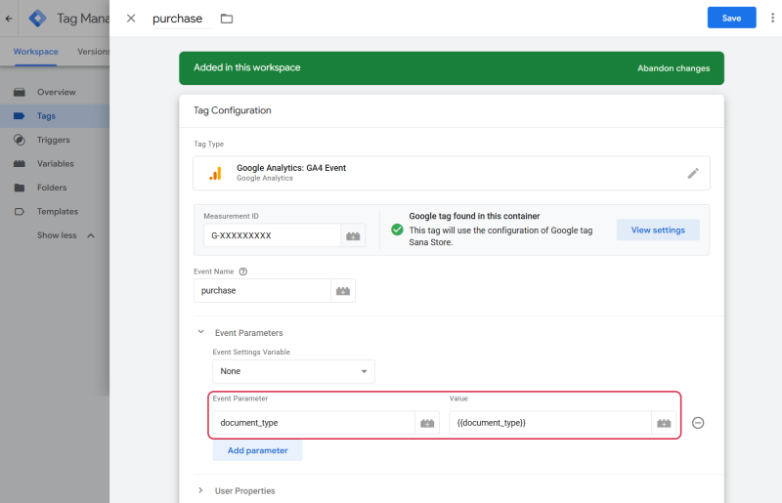Viewport: 782px width, 503px height.
Task: Save the purchase tag
Action: pos(731,18)
